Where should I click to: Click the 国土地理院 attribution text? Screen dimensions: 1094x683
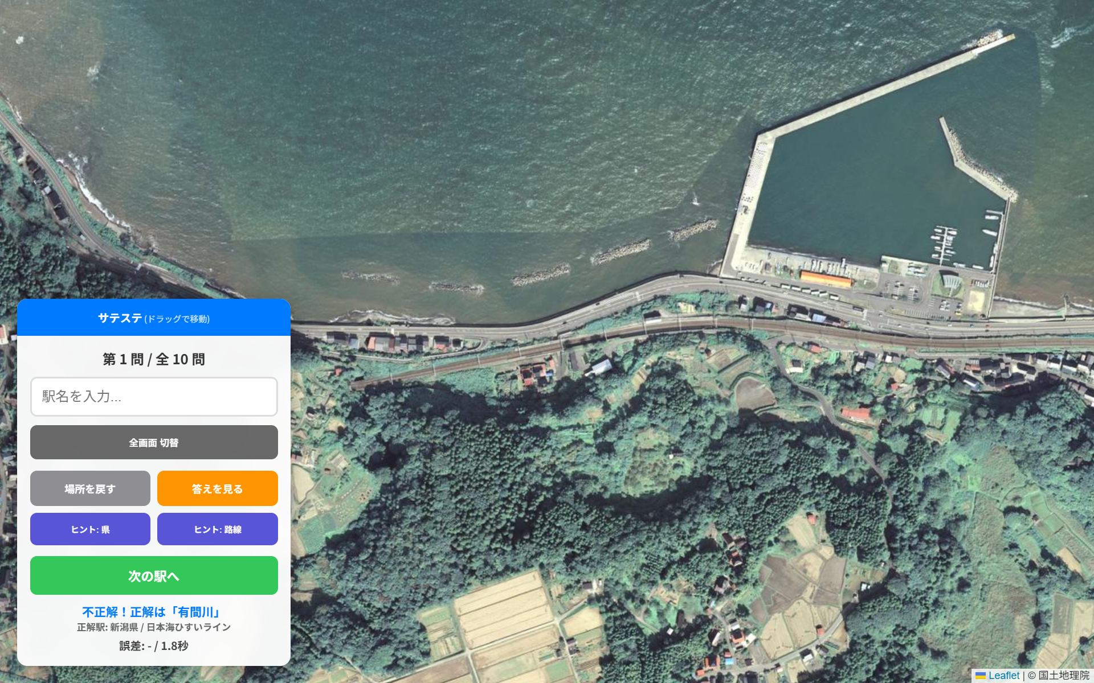[x=1063, y=676]
